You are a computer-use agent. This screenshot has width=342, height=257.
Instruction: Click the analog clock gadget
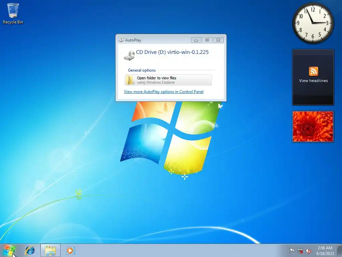(313, 23)
